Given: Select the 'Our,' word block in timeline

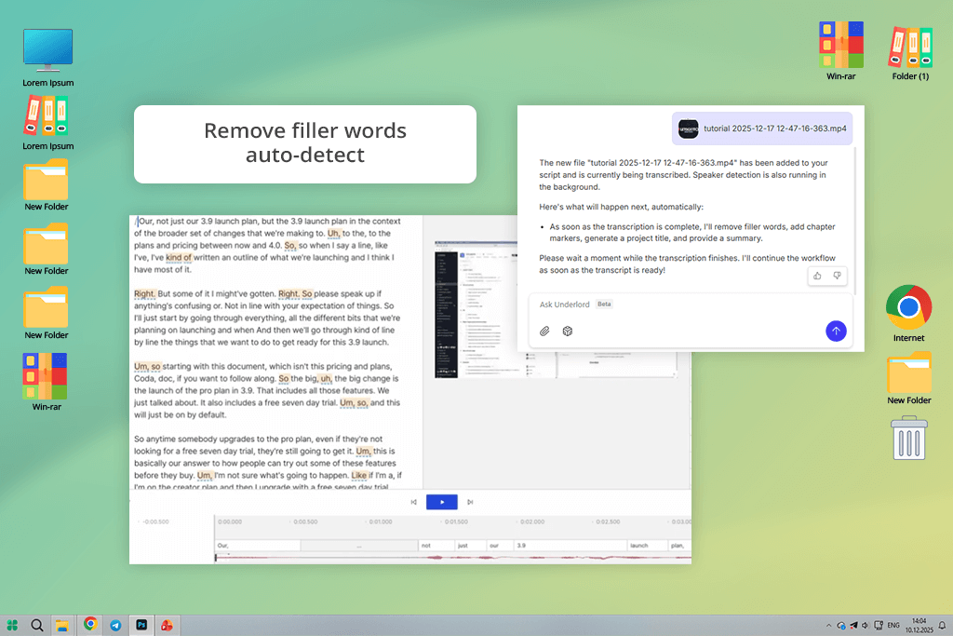Looking at the screenshot, I should pos(257,546).
